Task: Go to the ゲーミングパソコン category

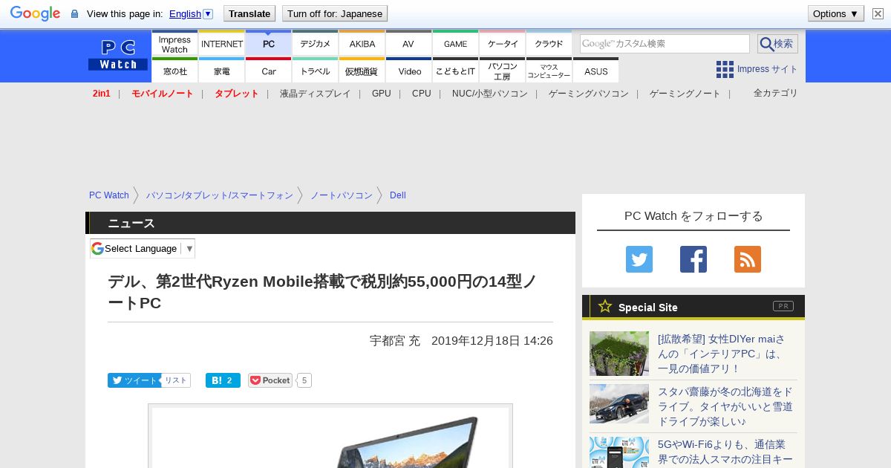Action: point(589,94)
